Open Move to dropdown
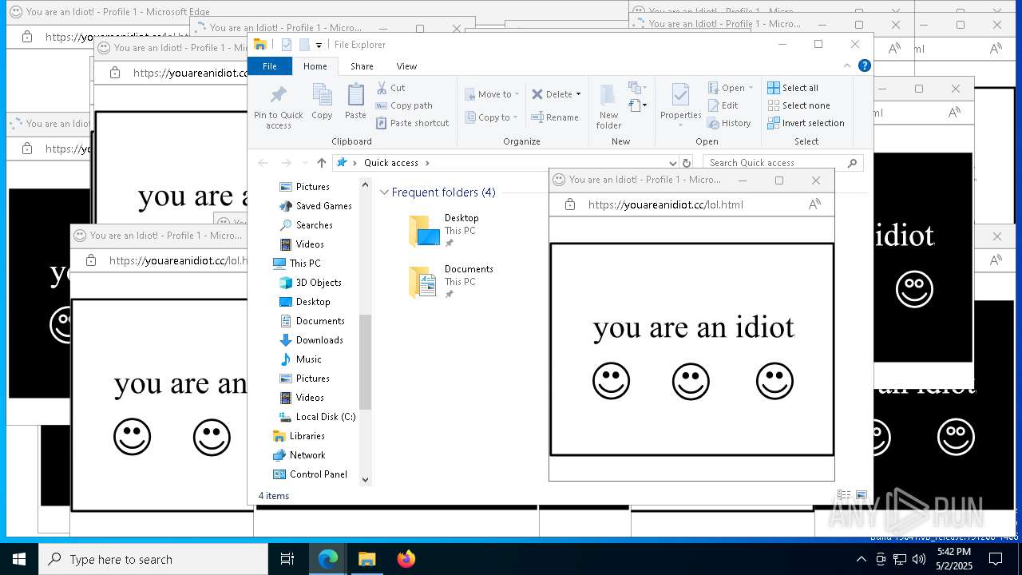This screenshot has height=575, width=1022. 492,94
